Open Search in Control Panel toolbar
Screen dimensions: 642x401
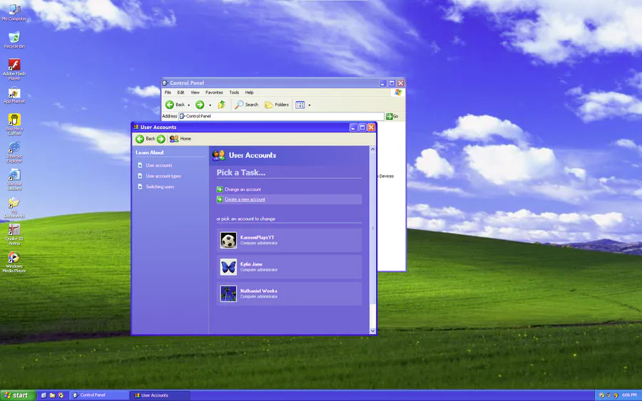tap(247, 105)
